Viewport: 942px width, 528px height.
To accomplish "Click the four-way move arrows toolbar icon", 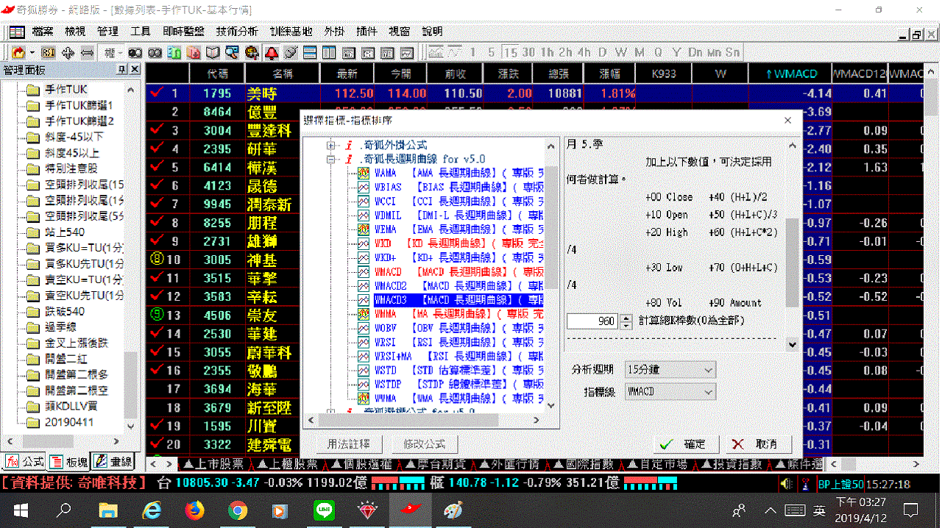I will click(68, 53).
